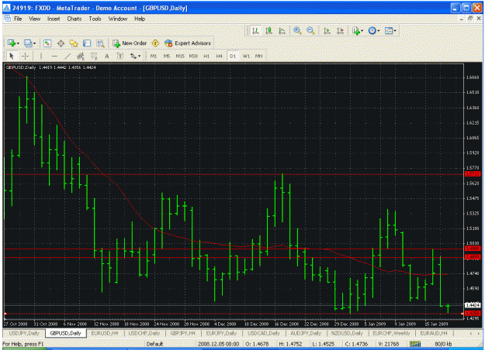Screen dimensions: 485x350
Task: Click the connection status bars indicator
Action: pos(415,344)
